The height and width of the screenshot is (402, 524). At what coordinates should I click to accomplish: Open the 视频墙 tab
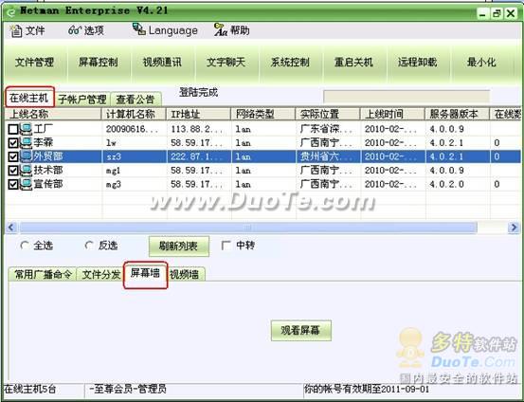(x=185, y=274)
